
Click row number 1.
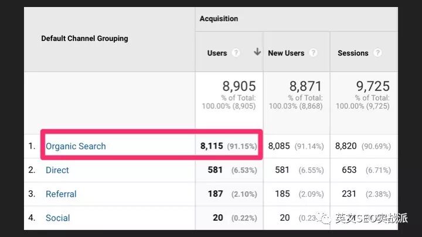pos(32,146)
